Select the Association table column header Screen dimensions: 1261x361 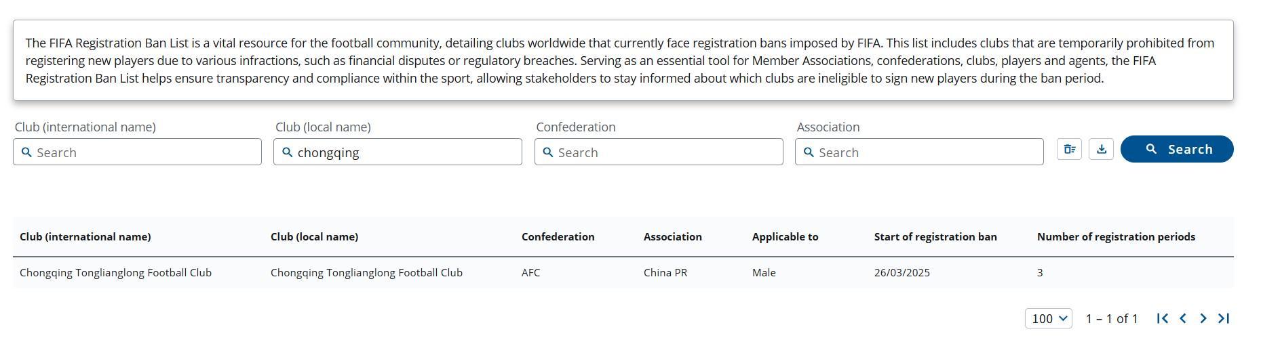[672, 237]
